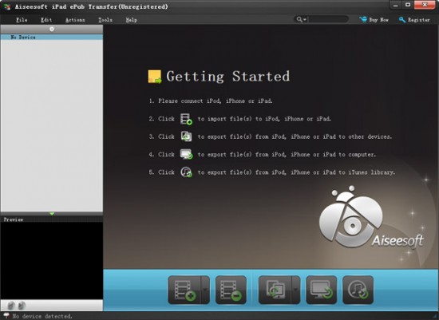Click the status bar device icon

pyautogui.click(x=6, y=316)
